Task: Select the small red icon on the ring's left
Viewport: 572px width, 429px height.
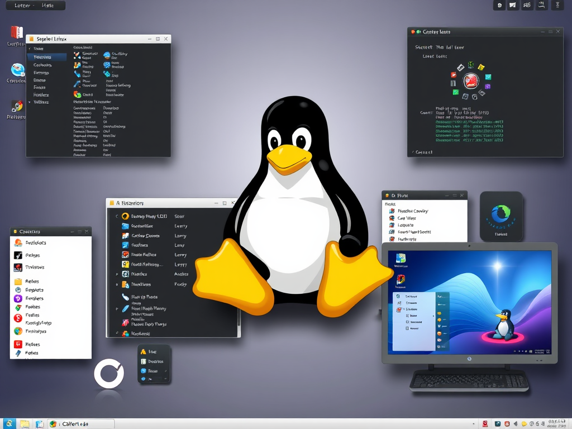Action: (454, 75)
